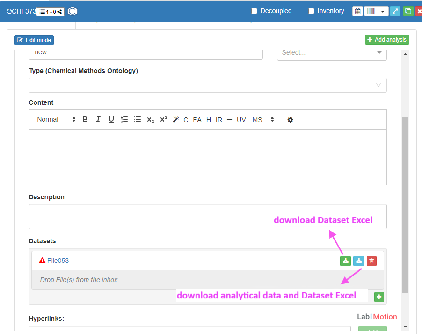Click the Edit mode button
Image resolution: width=422 pixels, height=334 pixels.
(34, 40)
